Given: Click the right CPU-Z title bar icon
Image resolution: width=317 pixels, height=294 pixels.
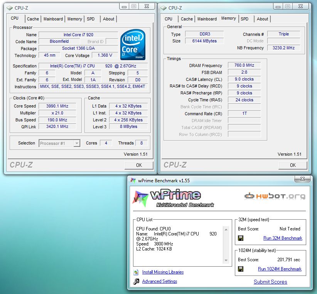Looking at the screenshot, I should click(x=164, y=8).
